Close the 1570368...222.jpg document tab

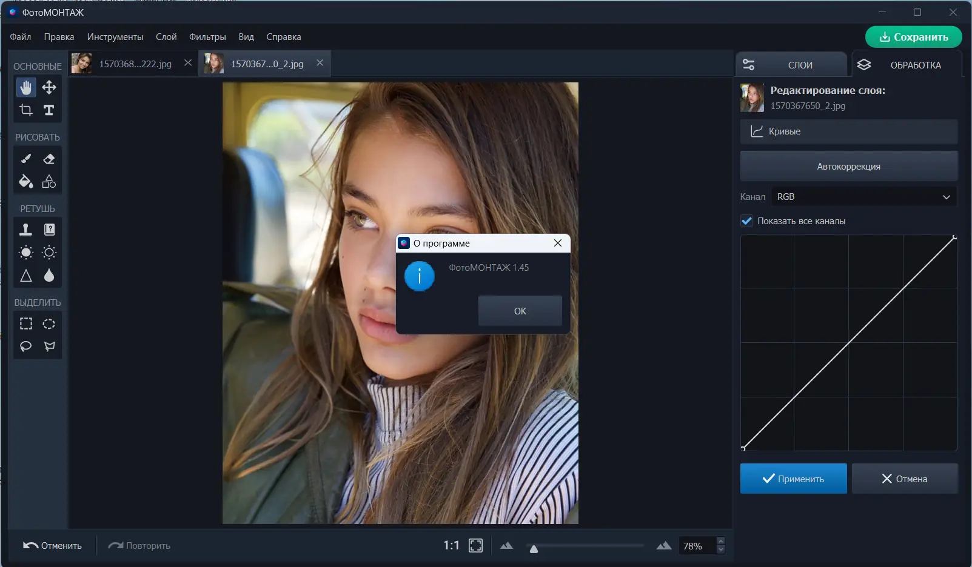pos(188,63)
